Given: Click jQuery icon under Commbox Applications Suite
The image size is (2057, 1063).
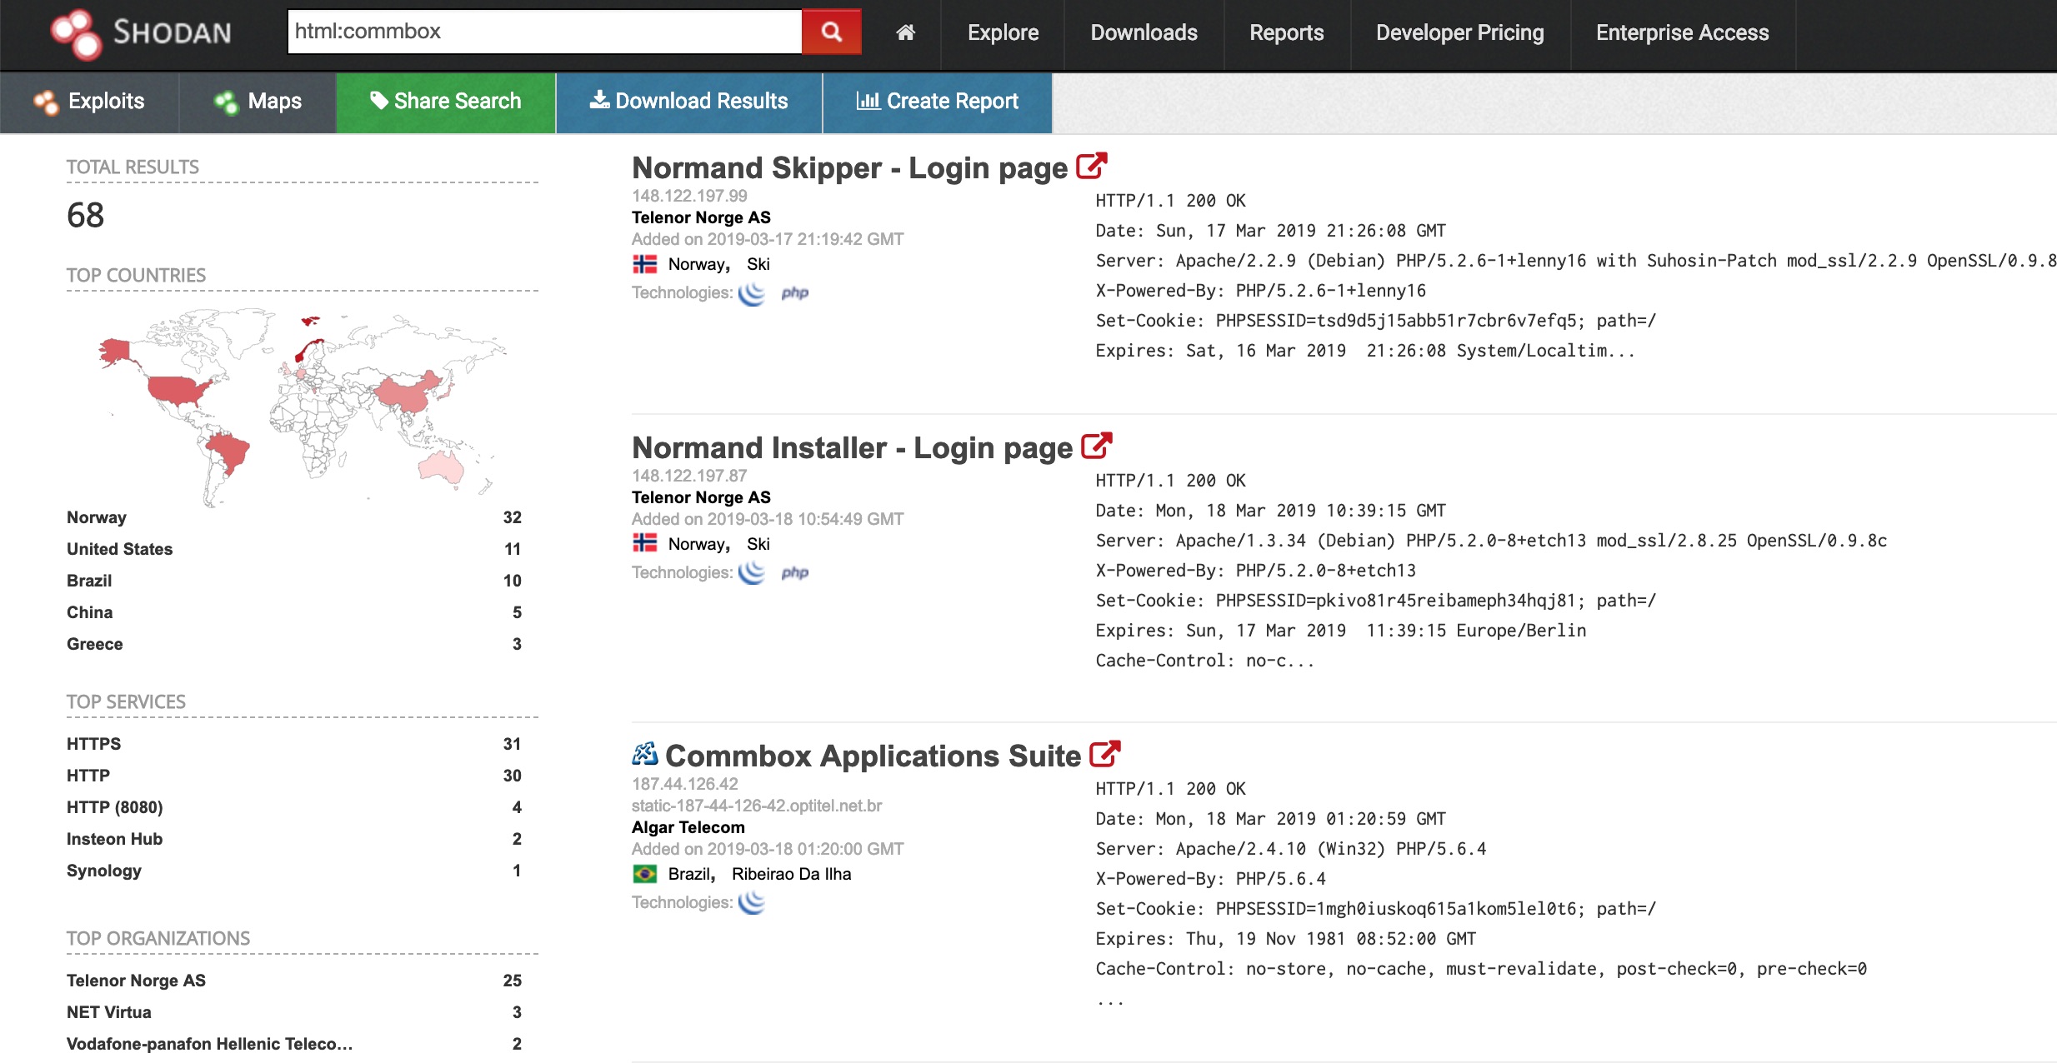Looking at the screenshot, I should [x=752, y=903].
